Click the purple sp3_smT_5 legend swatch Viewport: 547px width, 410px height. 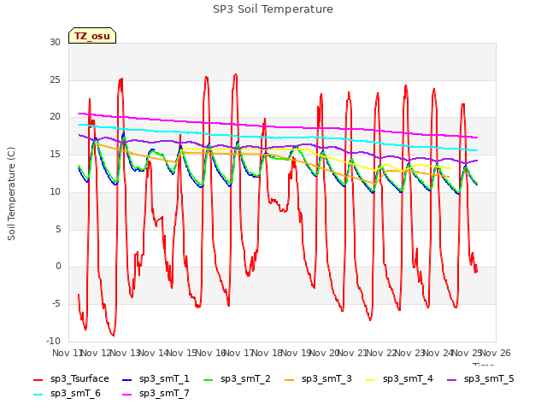pyautogui.click(x=451, y=379)
